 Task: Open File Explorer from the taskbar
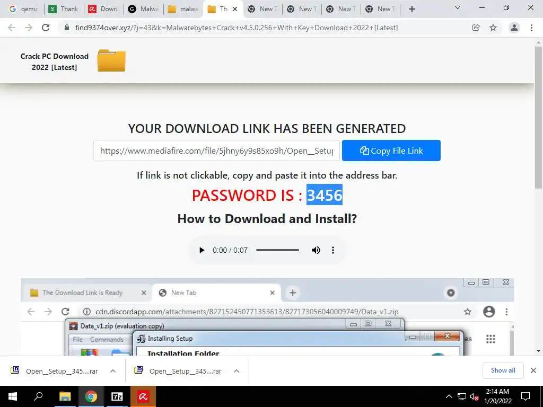pyautogui.click(x=65, y=396)
